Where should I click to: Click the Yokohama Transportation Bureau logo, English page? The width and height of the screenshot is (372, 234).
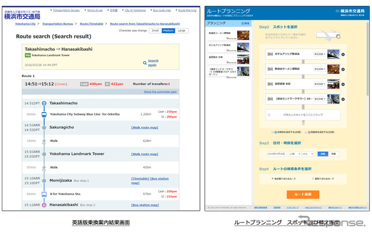tap(22, 15)
